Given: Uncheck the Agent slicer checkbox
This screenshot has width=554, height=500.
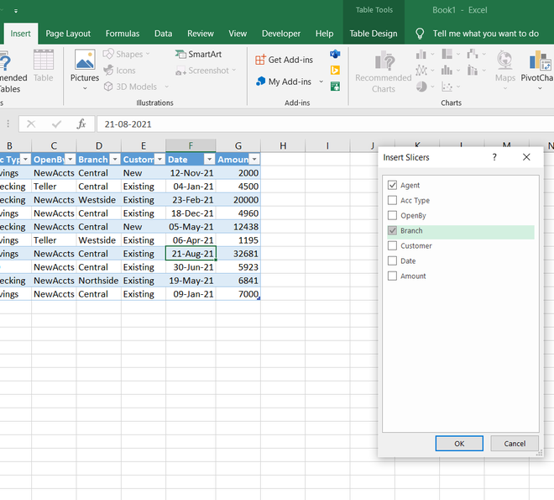Looking at the screenshot, I should click(x=392, y=186).
